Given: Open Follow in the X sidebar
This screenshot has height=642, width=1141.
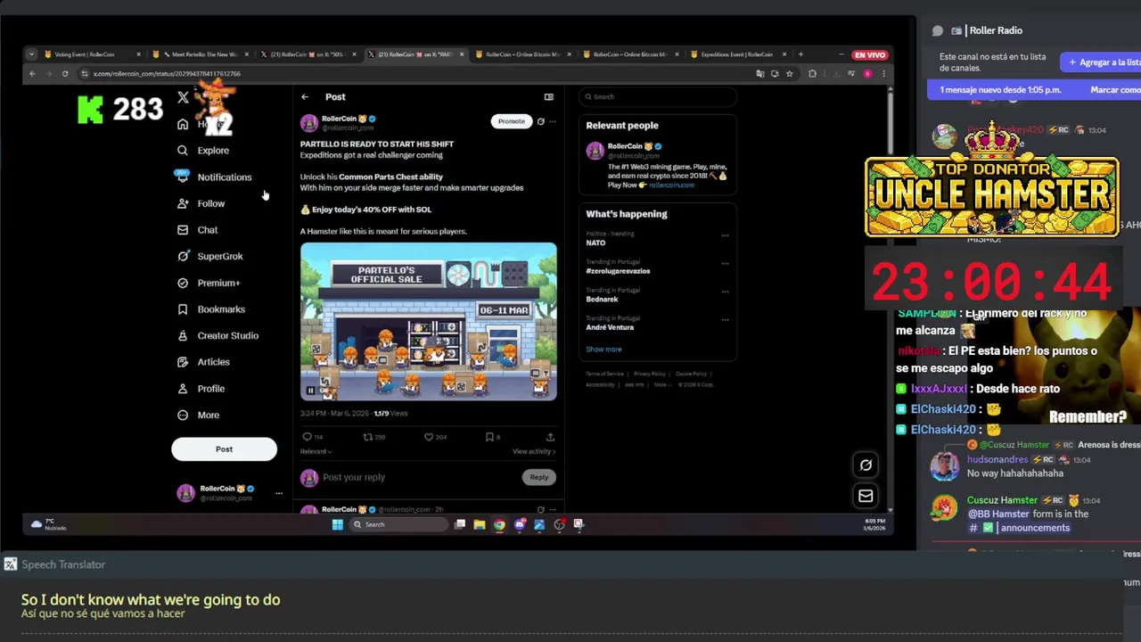Looking at the screenshot, I should point(201,203).
